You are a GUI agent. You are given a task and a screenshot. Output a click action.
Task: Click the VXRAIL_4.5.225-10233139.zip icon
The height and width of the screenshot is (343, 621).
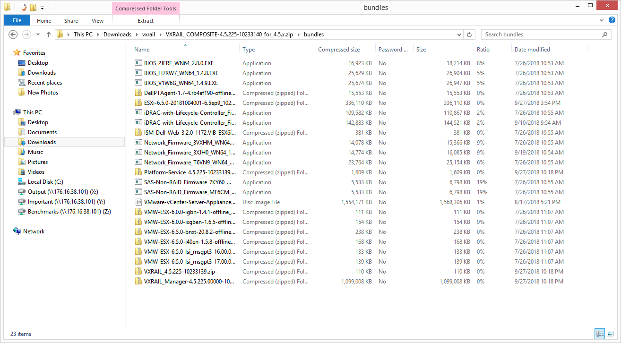138,272
